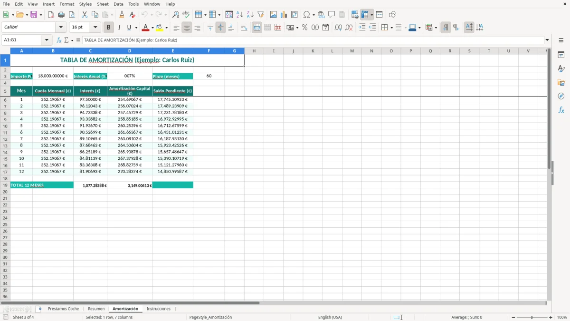
Task: Open Print Preview from the toolbar
Action: pyautogui.click(x=71, y=15)
